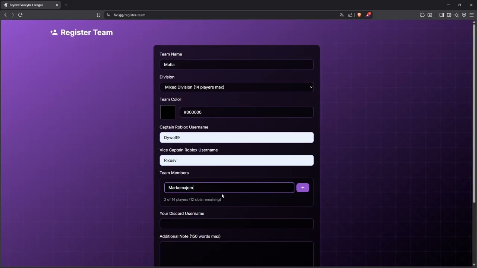The image size is (477, 268).
Task: Click the Team Name field containing Mafia
Action: [237, 64]
